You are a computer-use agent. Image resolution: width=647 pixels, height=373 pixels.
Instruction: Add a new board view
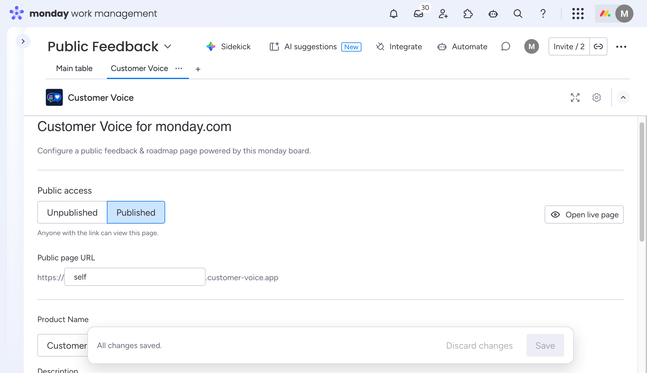[198, 69]
